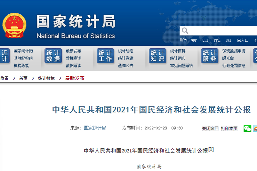This screenshot has height=171, width=257.
Task: Go to 首页 in breadcrumb
Action: (x=23, y=78)
